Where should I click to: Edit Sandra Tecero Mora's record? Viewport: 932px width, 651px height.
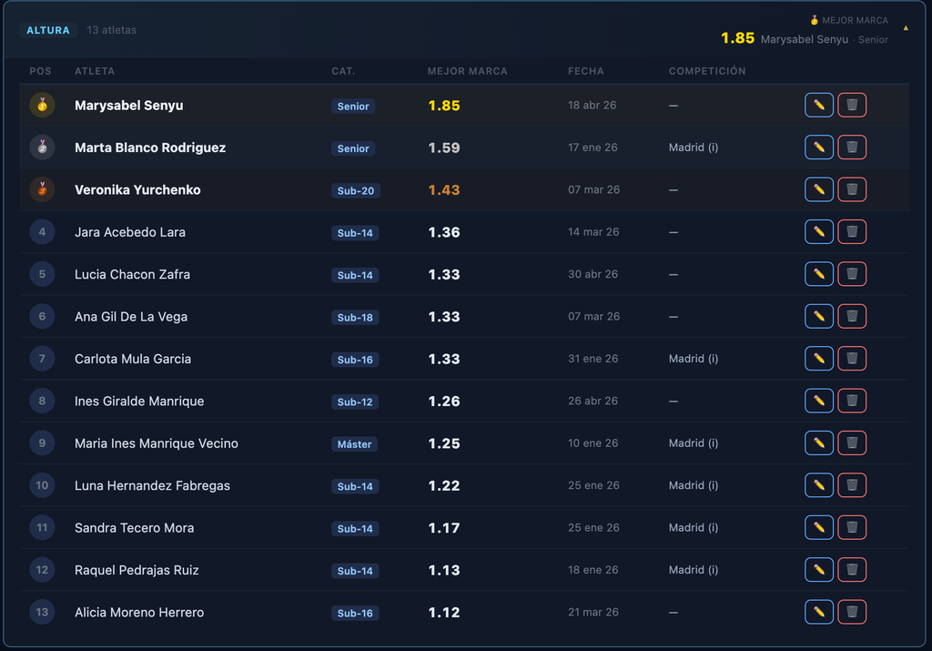[818, 527]
